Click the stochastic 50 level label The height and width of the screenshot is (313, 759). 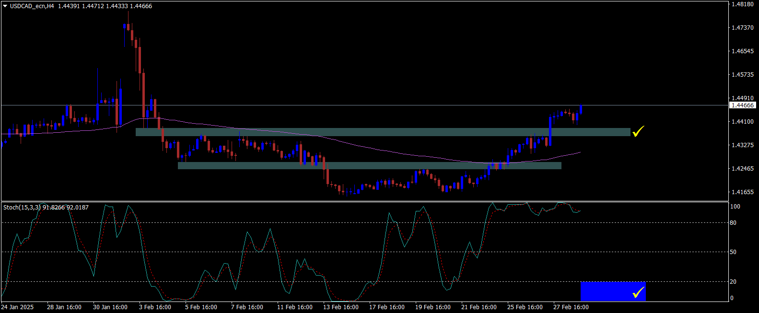click(x=733, y=252)
